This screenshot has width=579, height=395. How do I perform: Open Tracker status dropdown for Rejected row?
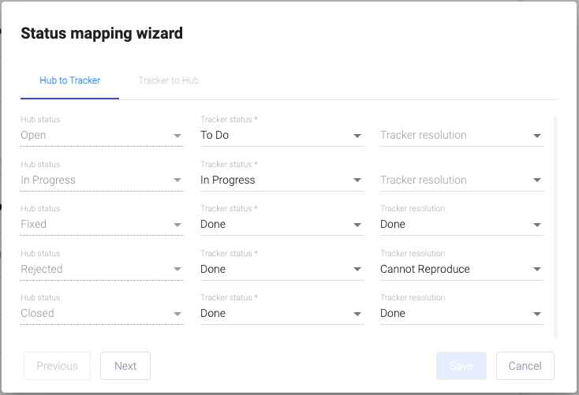(281, 270)
